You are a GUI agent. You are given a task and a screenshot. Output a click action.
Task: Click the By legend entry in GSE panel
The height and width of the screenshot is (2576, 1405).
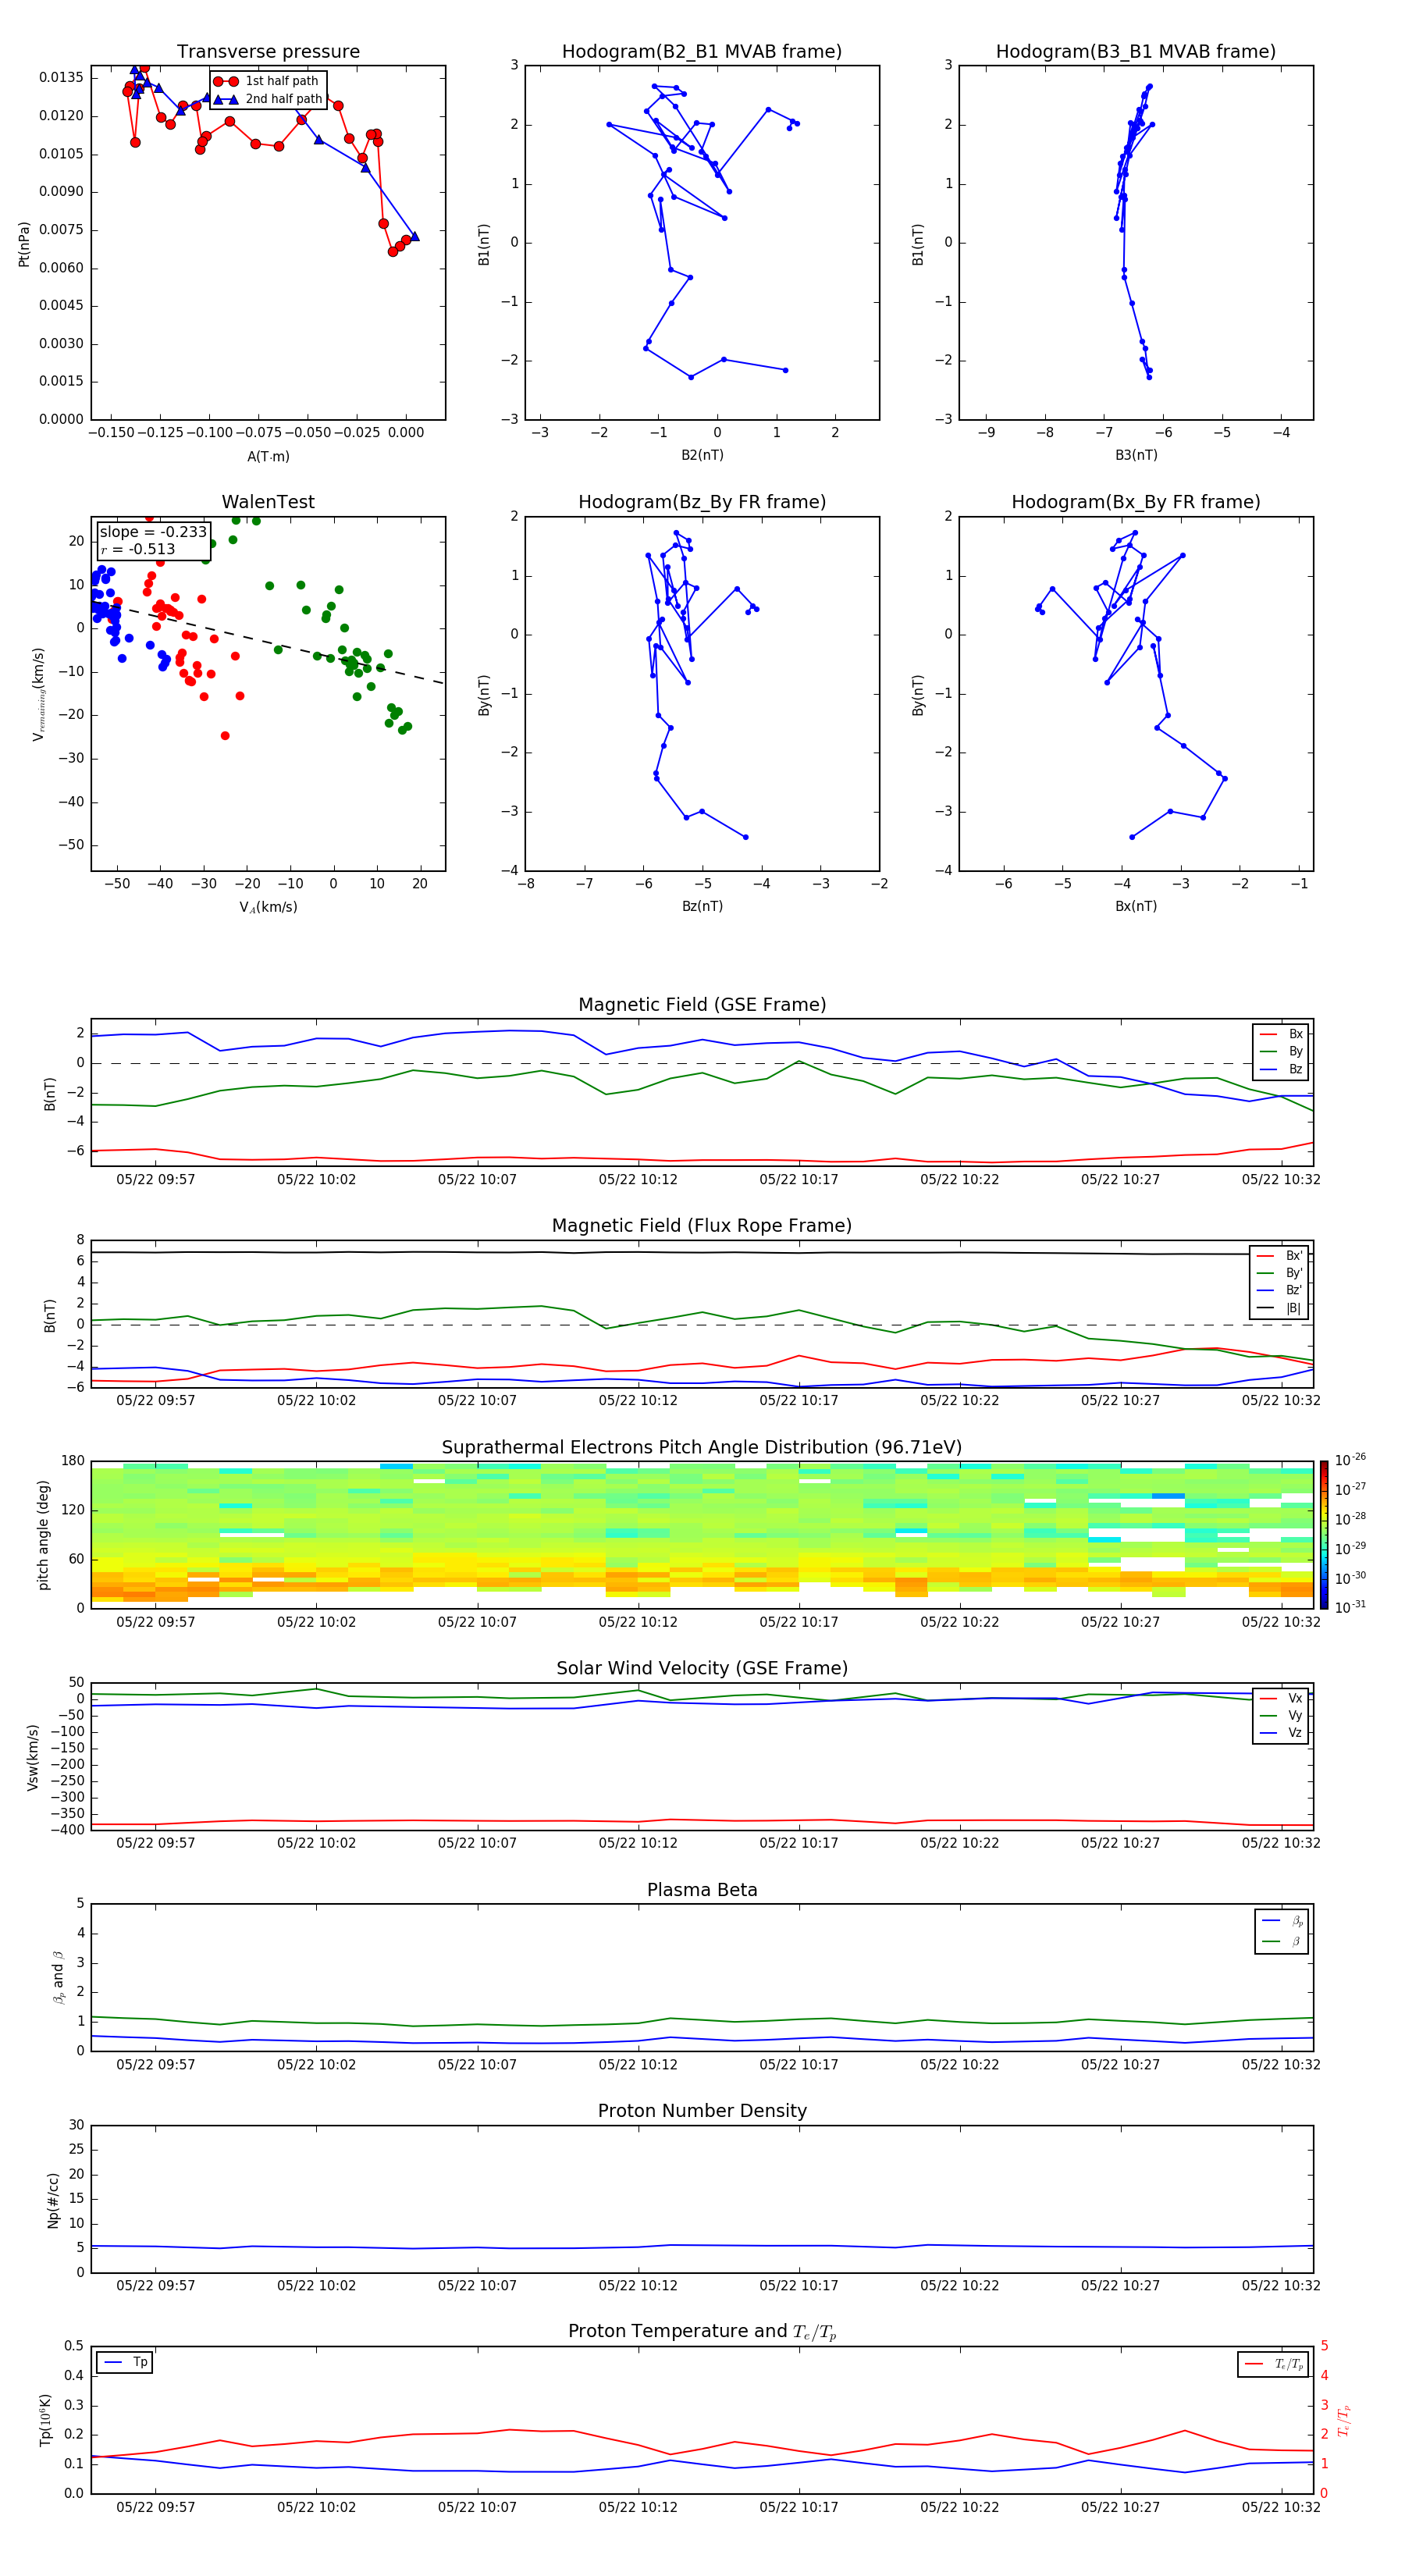click(1282, 1051)
